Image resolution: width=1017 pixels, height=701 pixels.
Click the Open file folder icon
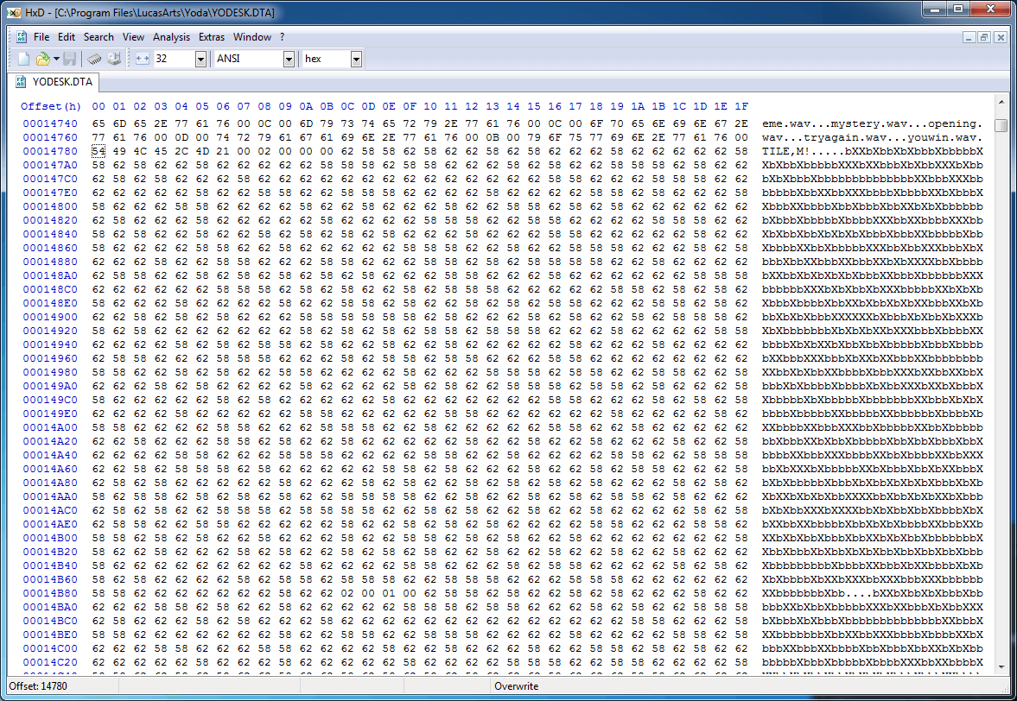coord(42,59)
